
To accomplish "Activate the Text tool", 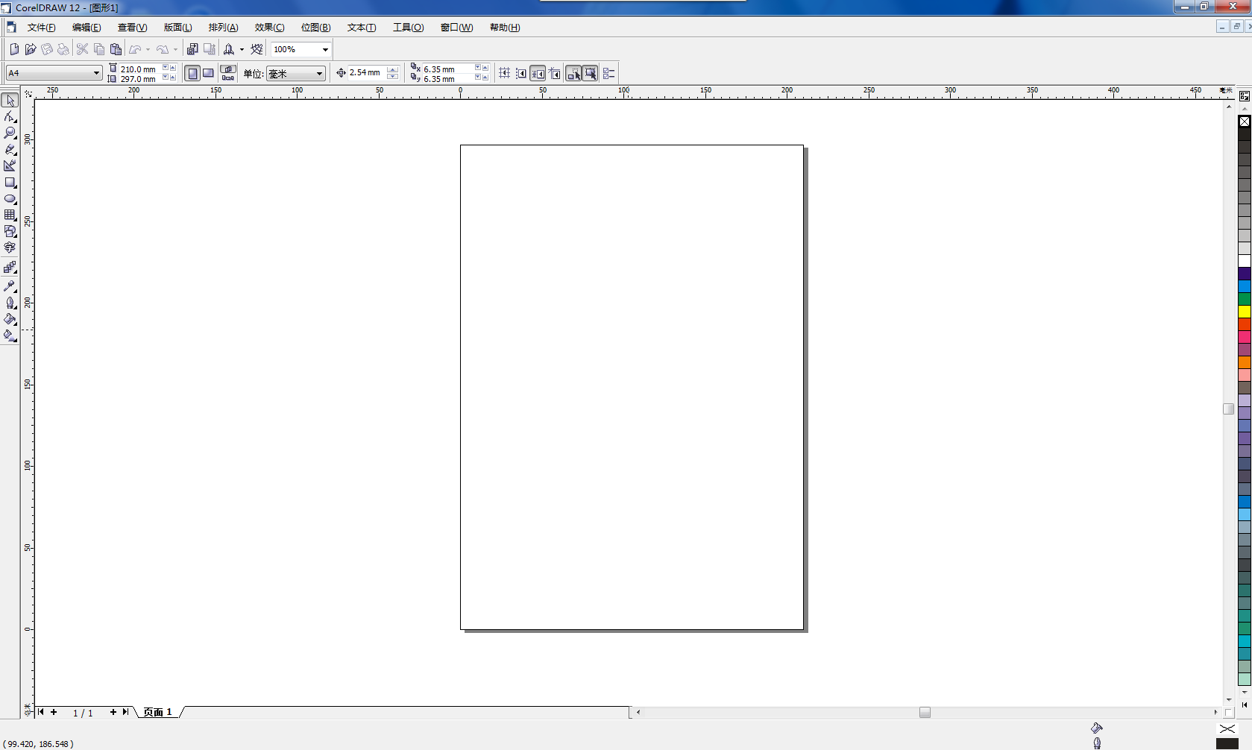I will [x=10, y=248].
